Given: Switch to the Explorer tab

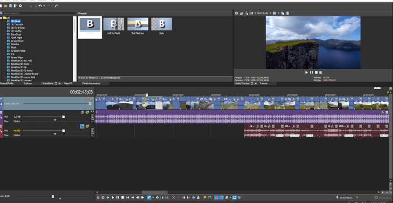Looking at the screenshot, I should coord(28,83).
